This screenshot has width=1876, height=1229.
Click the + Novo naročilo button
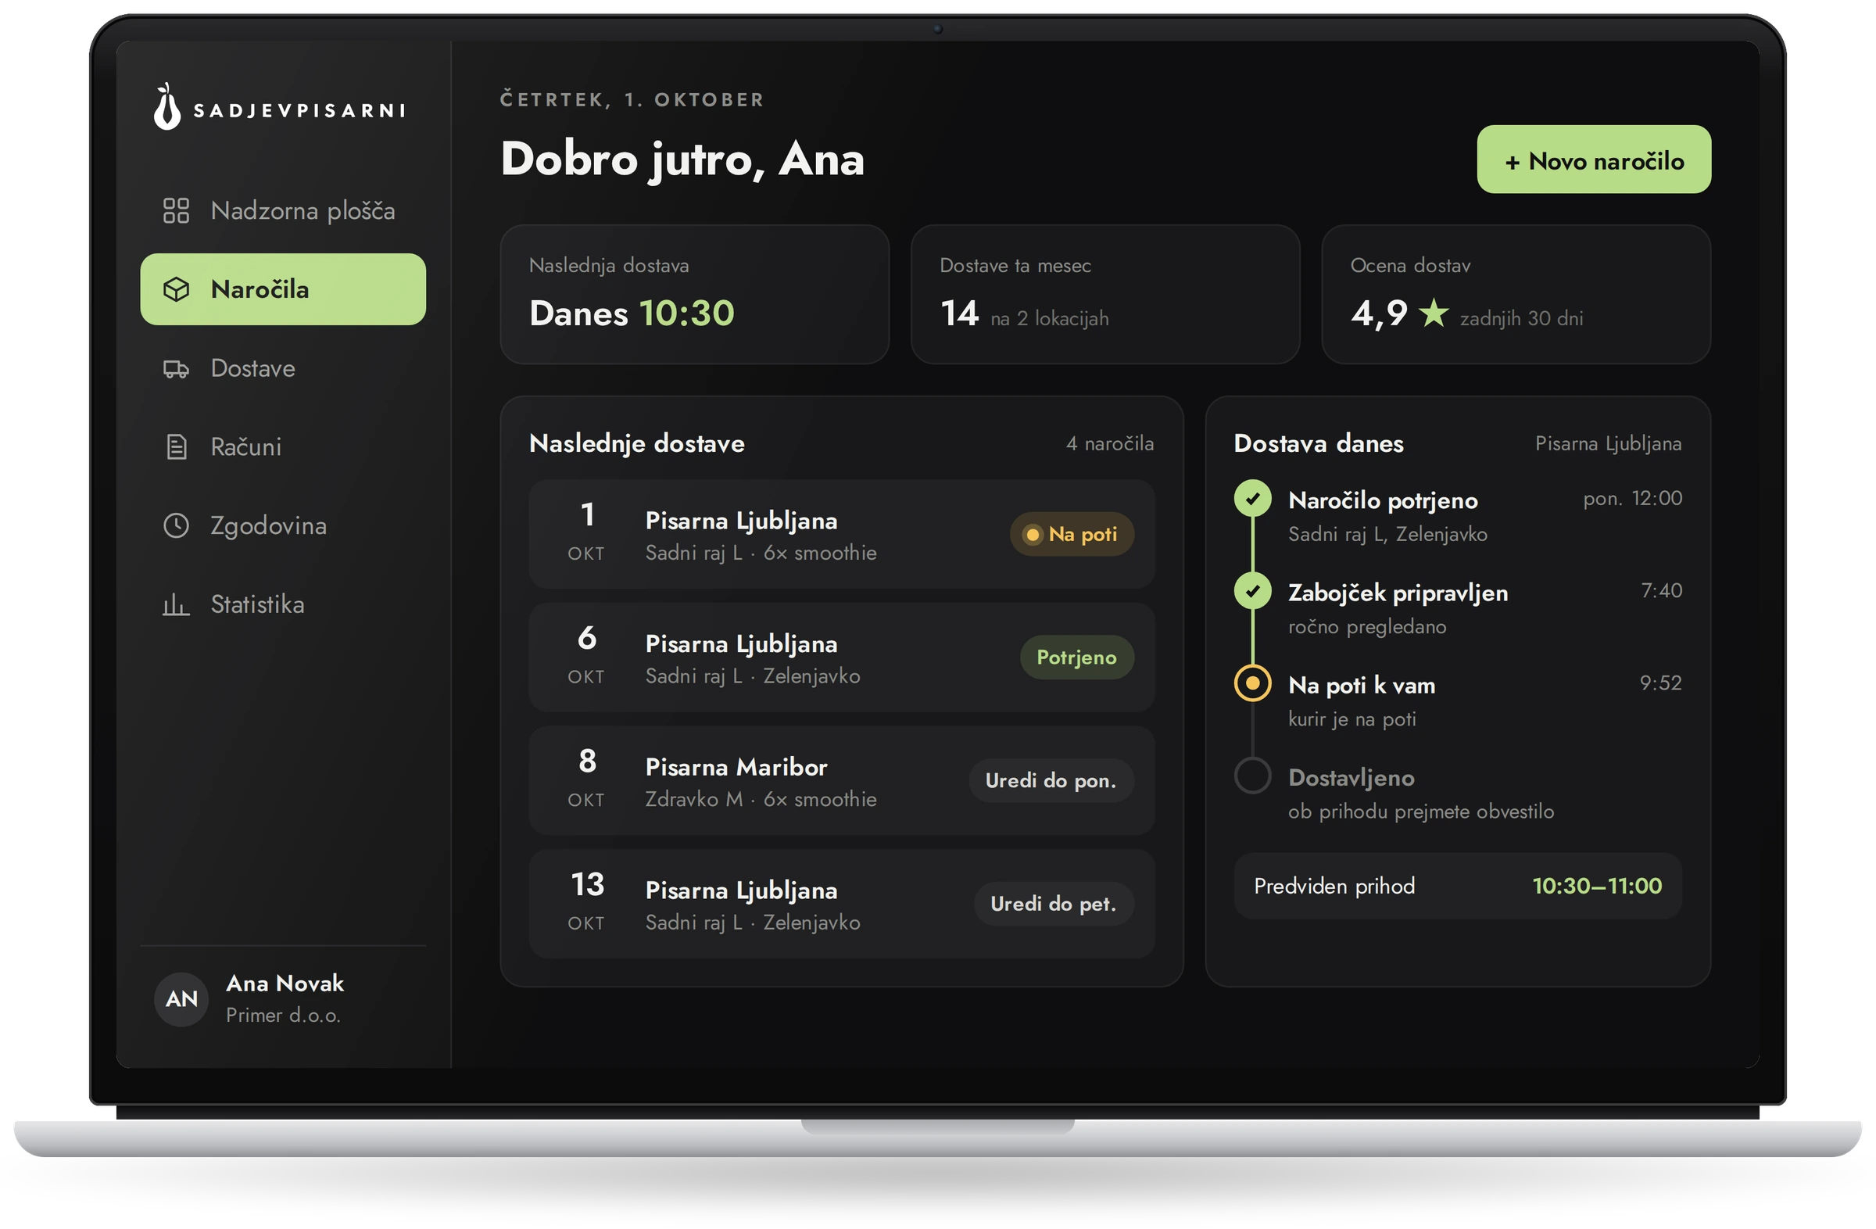1594,159
